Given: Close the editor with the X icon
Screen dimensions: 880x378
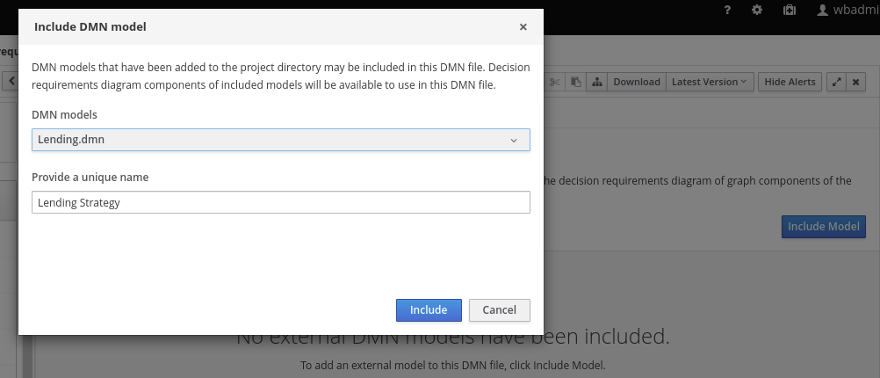Looking at the screenshot, I should [856, 82].
